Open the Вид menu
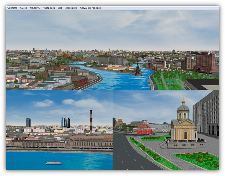Image resolution: width=225 pixels, height=176 pixels. click(60, 8)
